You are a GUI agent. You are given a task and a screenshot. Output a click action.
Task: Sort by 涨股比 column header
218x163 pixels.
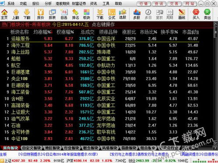(x=129, y=32)
